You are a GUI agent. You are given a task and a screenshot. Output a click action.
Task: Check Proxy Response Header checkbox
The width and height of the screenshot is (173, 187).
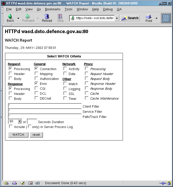(87, 83)
